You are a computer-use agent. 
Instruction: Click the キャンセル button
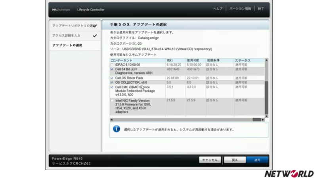point(210,160)
